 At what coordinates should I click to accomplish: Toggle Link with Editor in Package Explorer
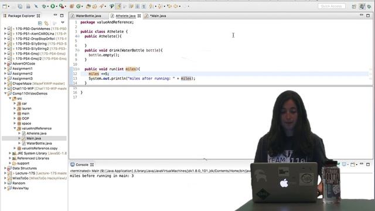pyautogui.click(x=46, y=23)
